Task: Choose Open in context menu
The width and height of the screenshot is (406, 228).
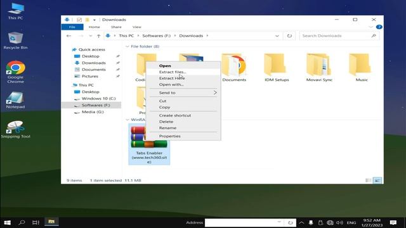Action: [183, 66]
